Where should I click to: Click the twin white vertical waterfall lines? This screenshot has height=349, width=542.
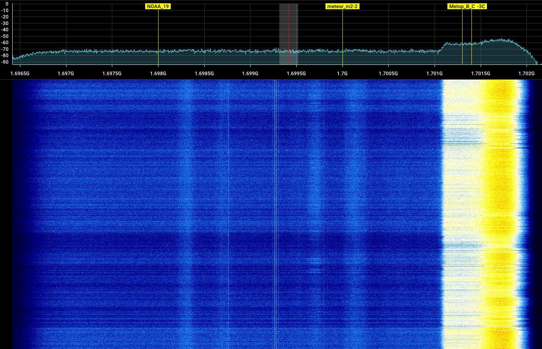pos(276,214)
